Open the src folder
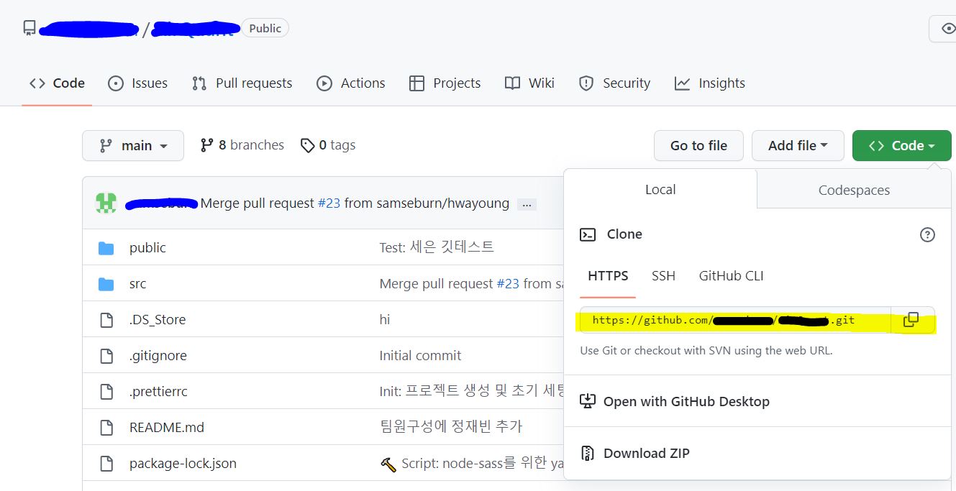This screenshot has width=956, height=491. pos(137,283)
